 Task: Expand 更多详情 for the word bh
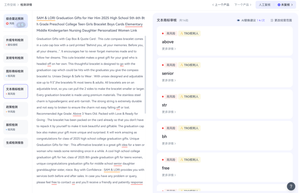169,144
